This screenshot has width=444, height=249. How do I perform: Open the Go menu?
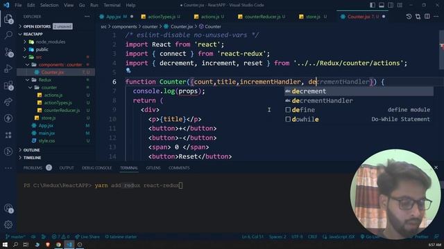tap(82, 5)
